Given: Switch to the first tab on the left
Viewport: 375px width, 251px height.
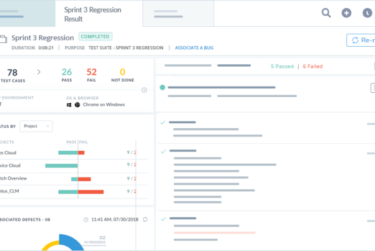Looking at the screenshot, I should 27,14.
